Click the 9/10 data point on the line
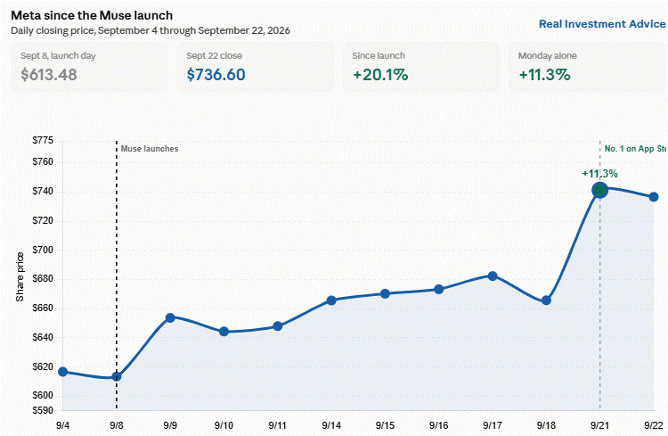The width and height of the screenshot is (668, 436). pos(224,332)
